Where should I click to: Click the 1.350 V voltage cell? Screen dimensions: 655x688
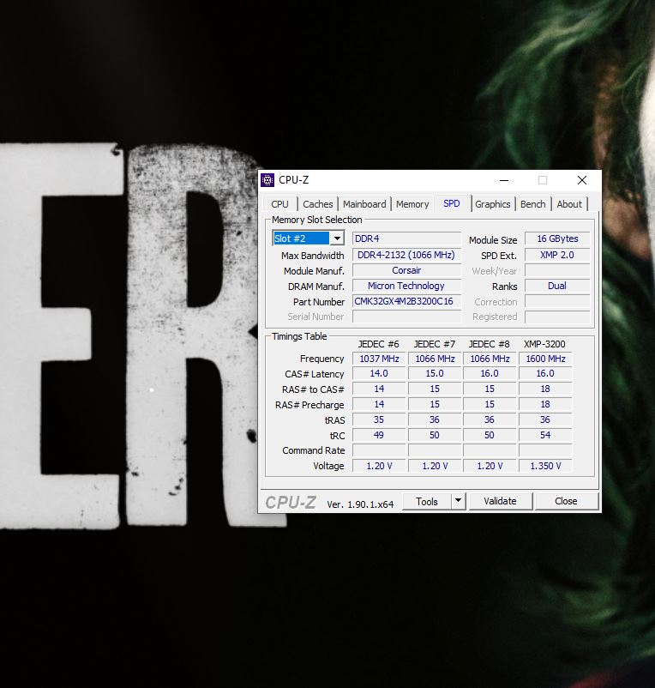tap(545, 466)
